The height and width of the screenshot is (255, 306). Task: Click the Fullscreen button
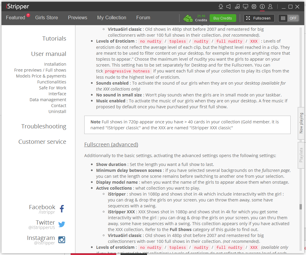point(259,18)
